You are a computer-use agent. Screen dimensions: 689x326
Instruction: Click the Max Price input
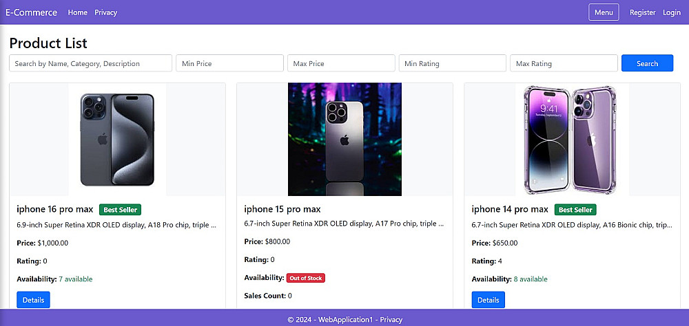tap(341, 63)
